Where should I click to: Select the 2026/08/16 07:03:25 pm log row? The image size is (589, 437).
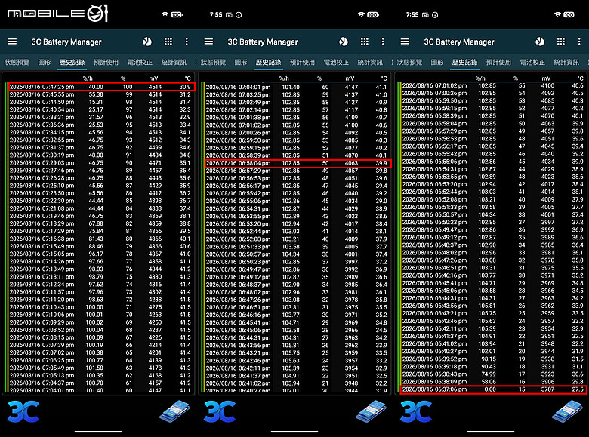point(297,94)
